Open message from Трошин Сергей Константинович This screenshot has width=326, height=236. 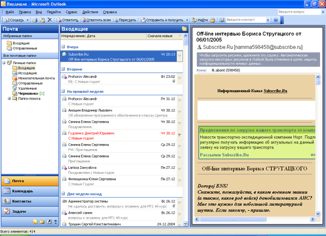(119, 224)
